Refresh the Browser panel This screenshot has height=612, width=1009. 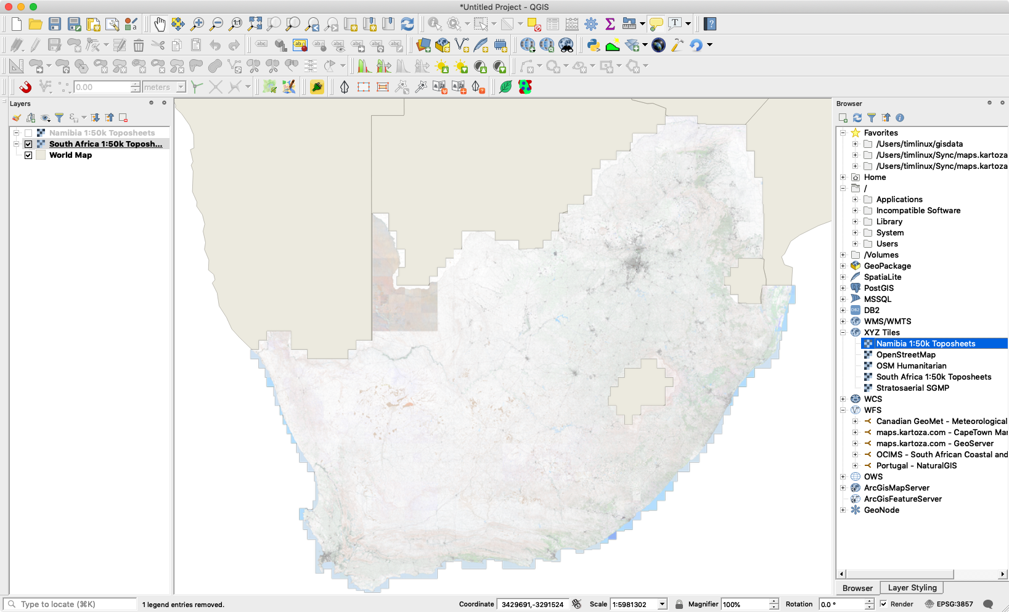point(857,118)
